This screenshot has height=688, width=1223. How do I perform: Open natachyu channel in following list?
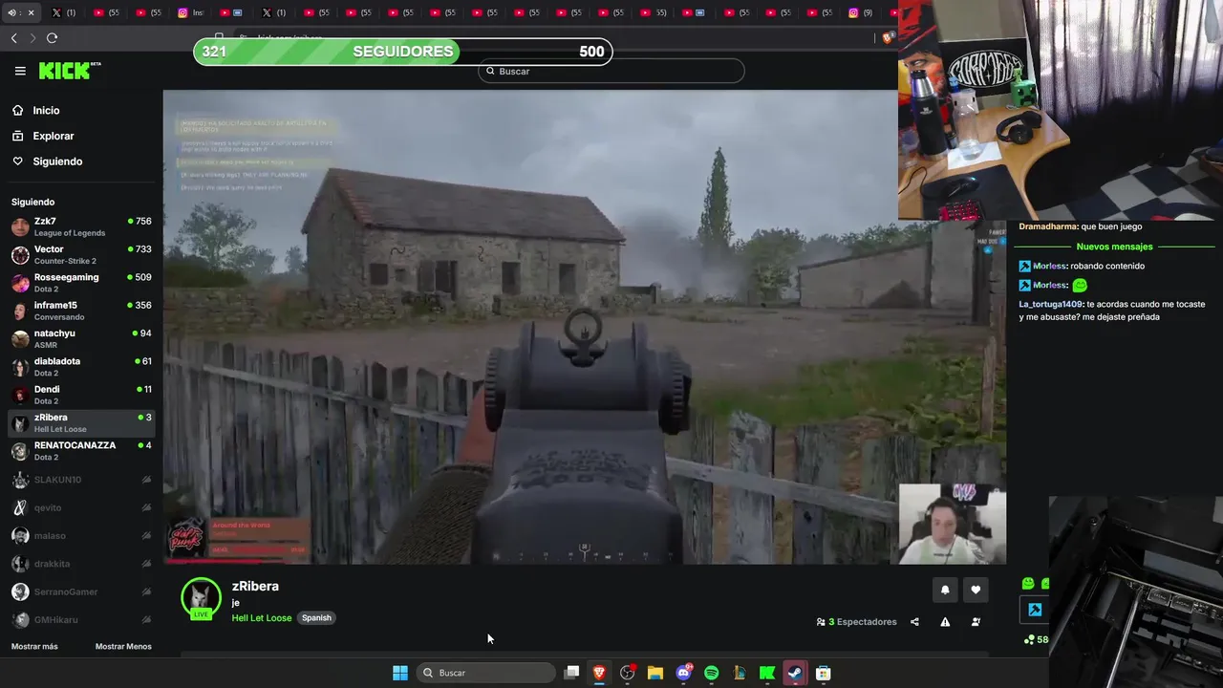[81, 338]
